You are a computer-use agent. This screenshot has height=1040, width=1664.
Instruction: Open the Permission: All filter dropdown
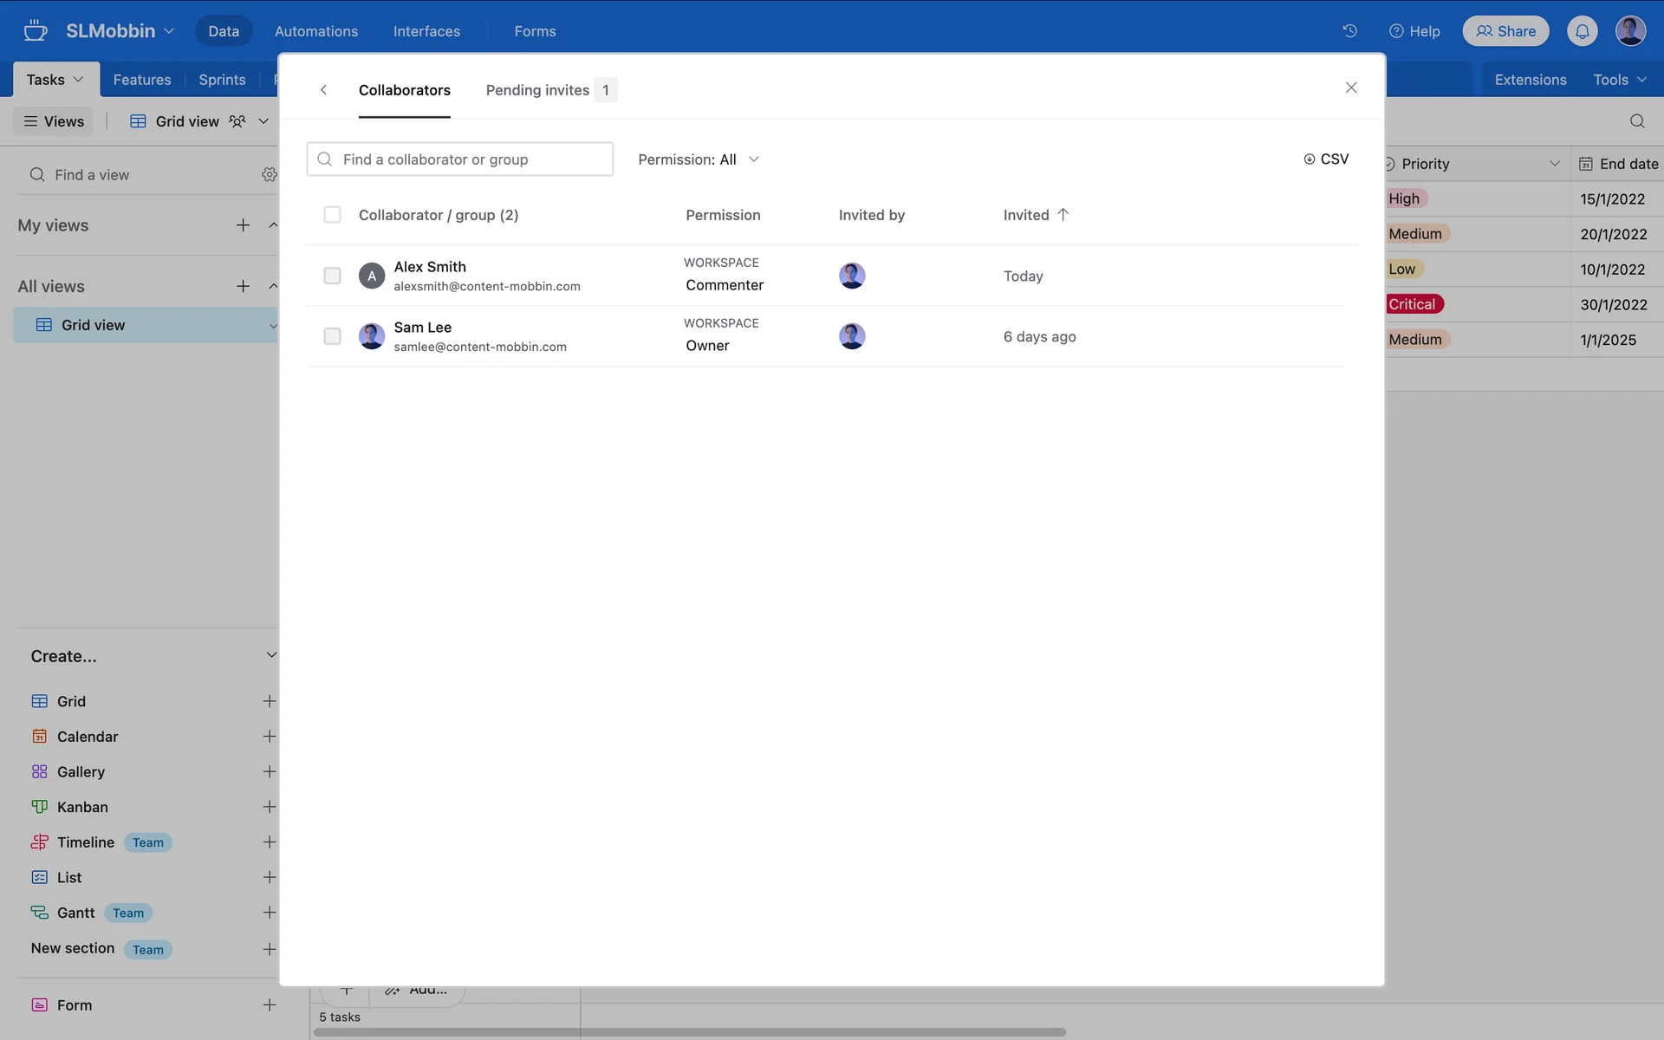pyautogui.click(x=699, y=159)
